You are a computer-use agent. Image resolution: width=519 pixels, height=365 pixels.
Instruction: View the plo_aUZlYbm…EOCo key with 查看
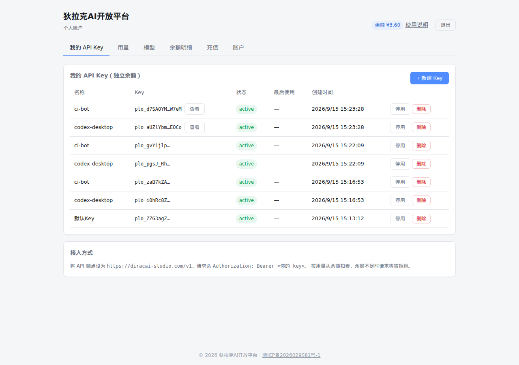point(195,127)
